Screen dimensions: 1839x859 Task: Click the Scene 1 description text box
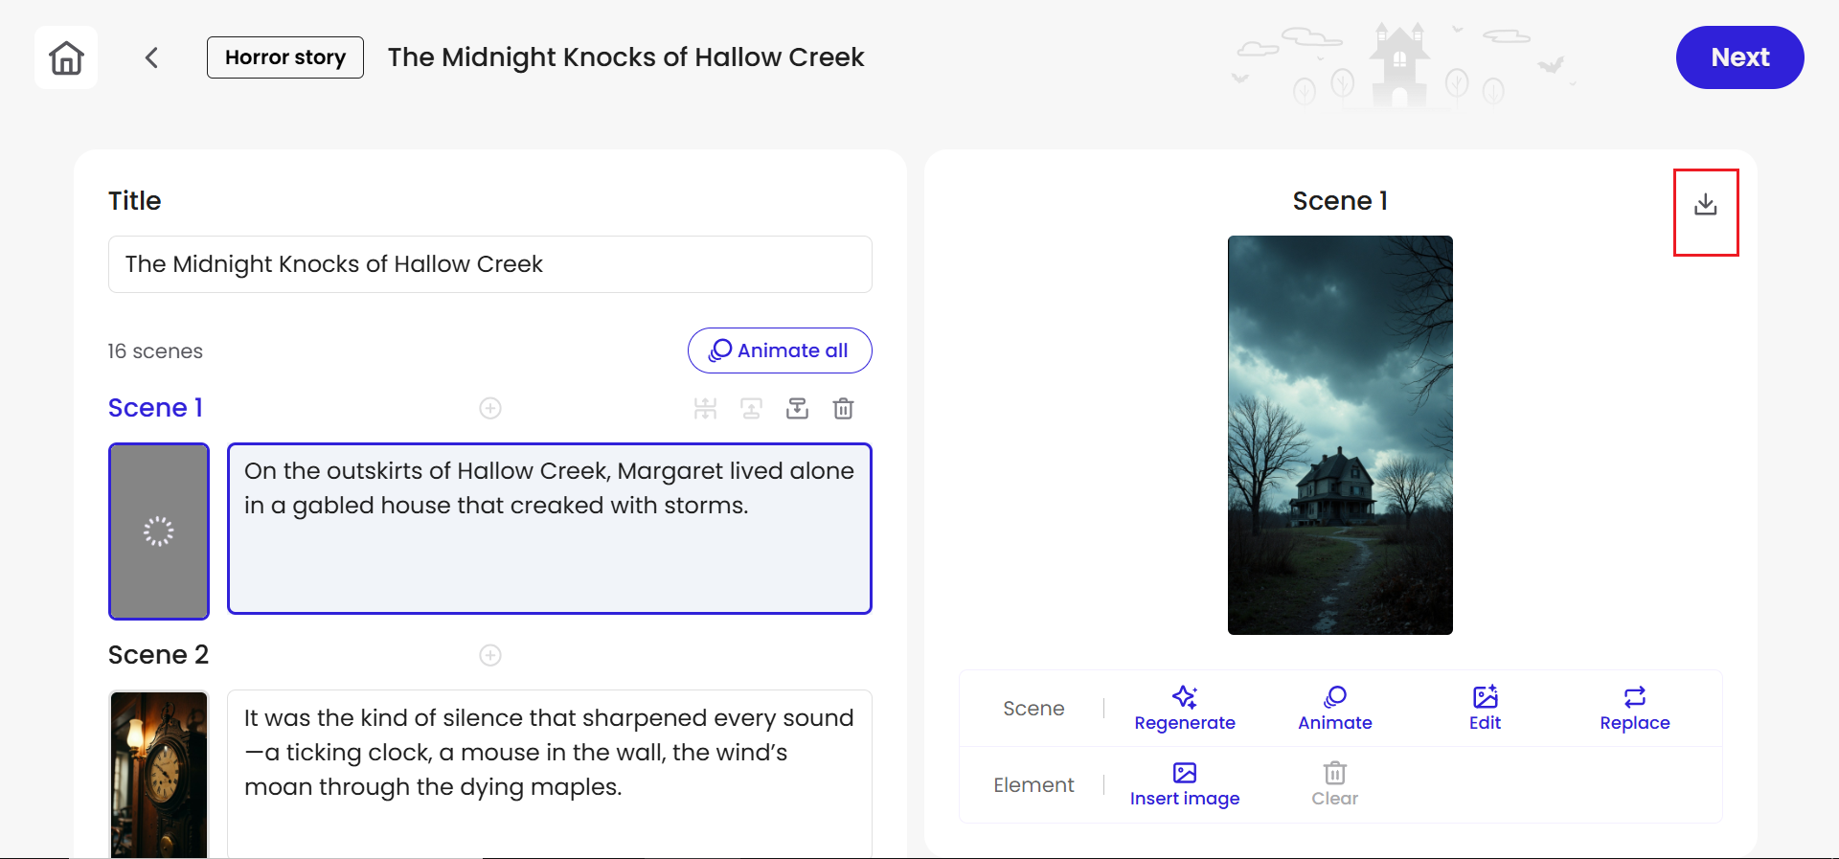pyautogui.click(x=549, y=528)
